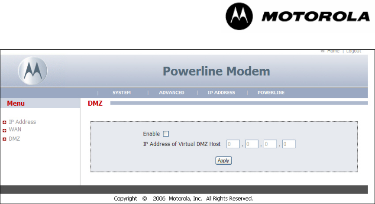Open the SYSTEM tab
Viewport: 375px width, 204px height.
pyautogui.click(x=122, y=93)
